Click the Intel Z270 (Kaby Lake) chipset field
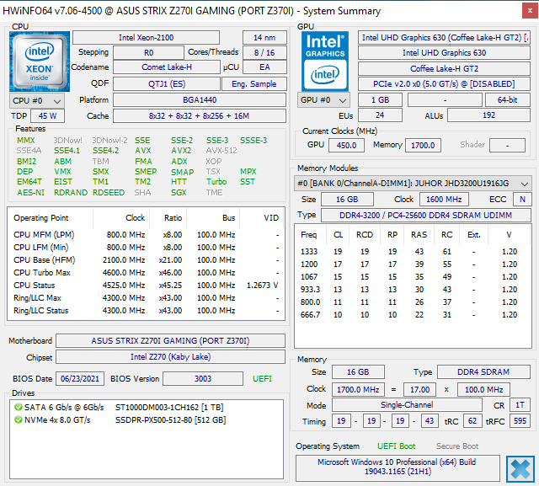Viewport: 539px width, 486px height. tap(170, 357)
